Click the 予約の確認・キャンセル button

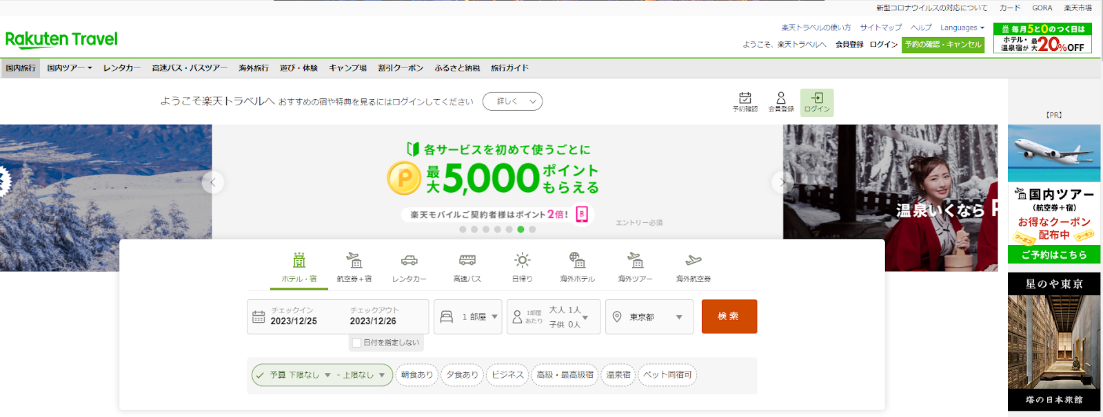click(x=943, y=45)
